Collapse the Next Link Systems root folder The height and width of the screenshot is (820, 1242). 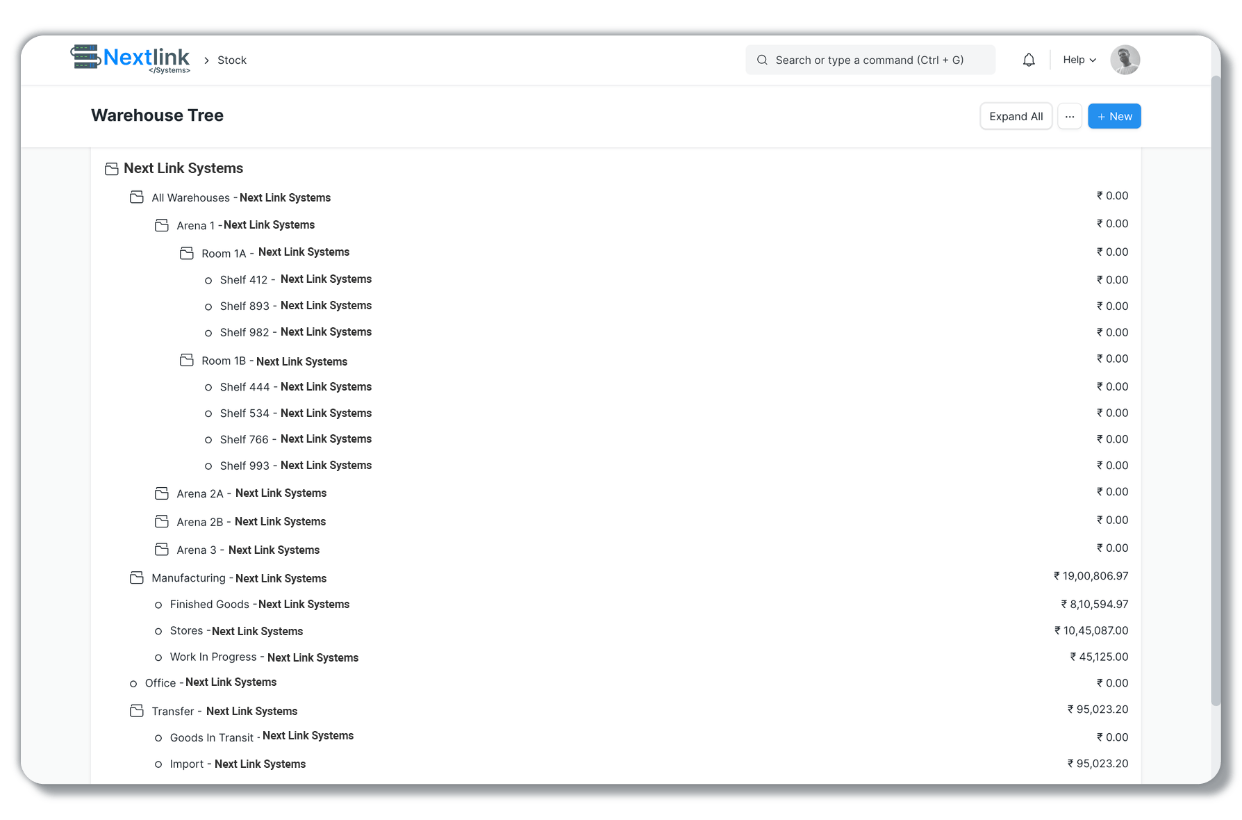point(111,169)
